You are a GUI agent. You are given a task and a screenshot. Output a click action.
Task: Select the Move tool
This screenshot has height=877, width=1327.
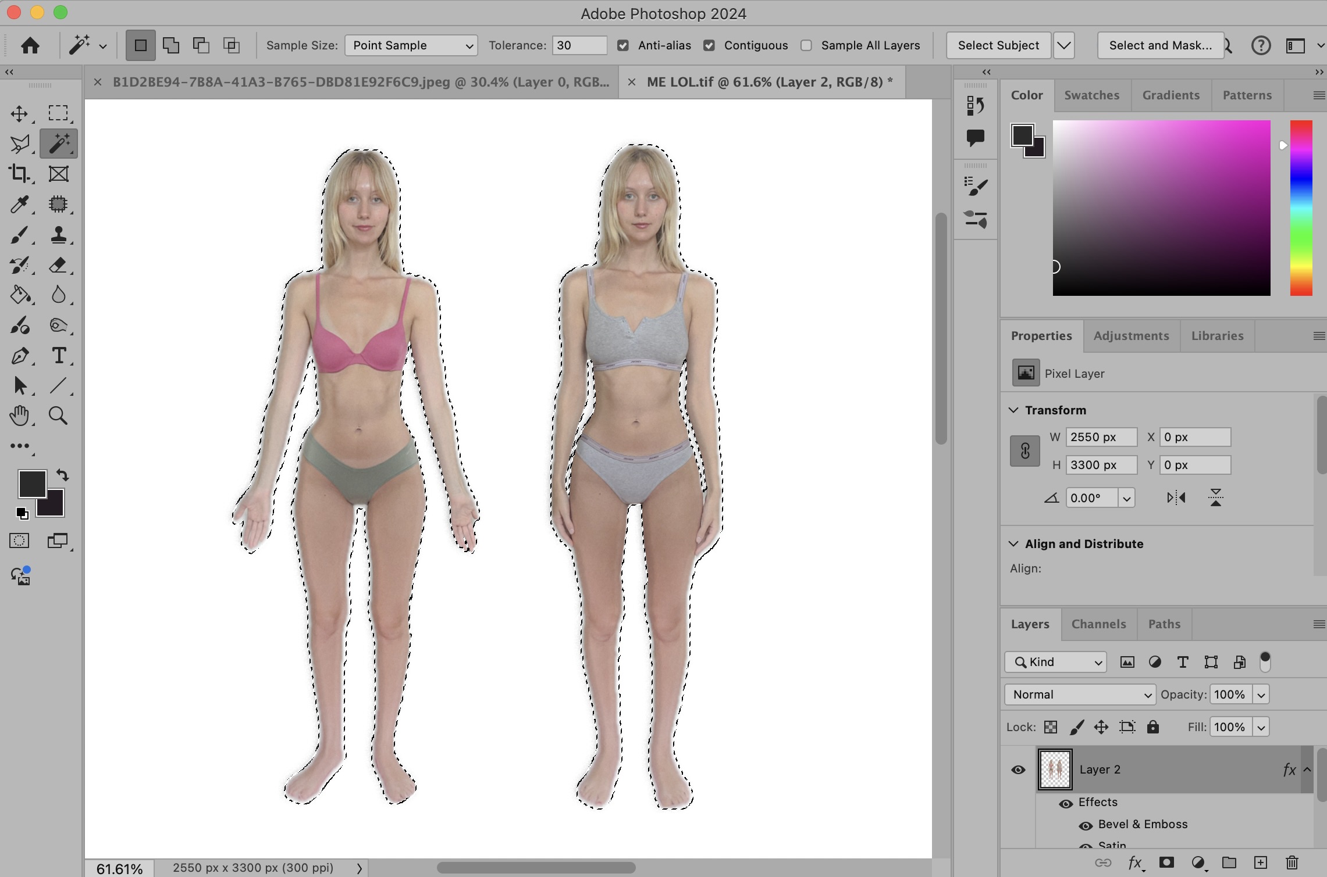(19, 113)
